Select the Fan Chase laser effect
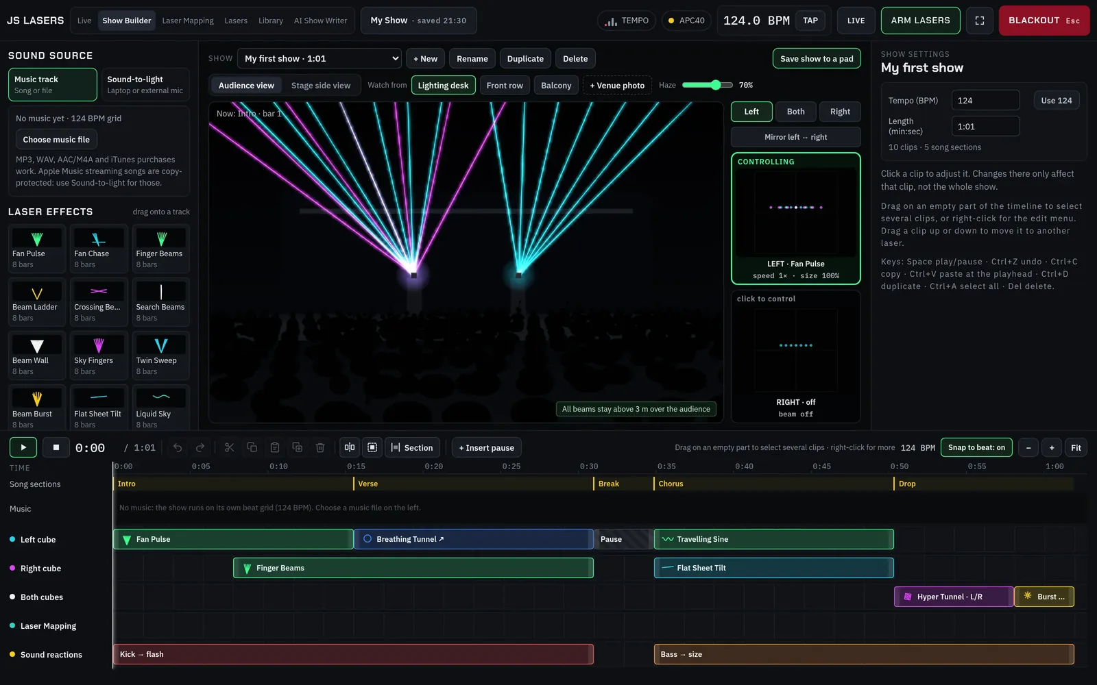1097x685 pixels. click(x=99, y=249)
